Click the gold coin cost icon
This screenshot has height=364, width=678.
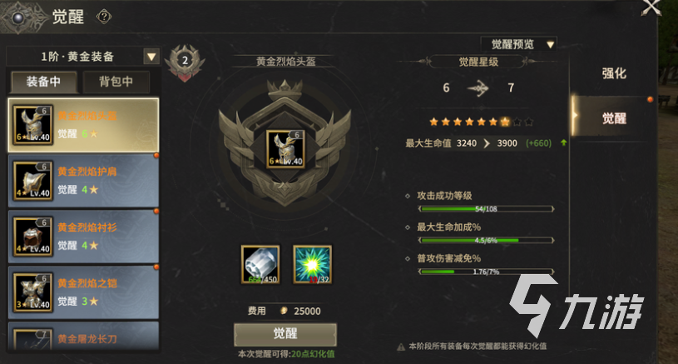284,311
